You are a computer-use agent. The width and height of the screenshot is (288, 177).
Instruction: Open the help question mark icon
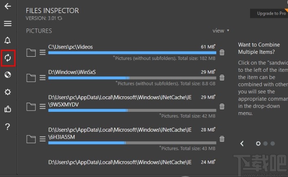point(7,126)
